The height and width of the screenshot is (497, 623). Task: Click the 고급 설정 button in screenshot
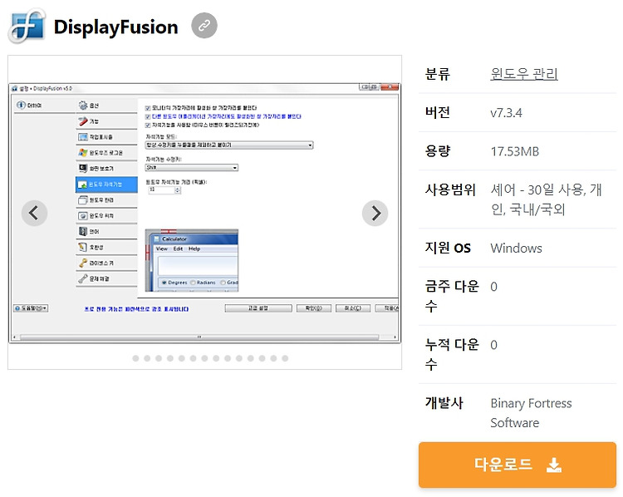pyautogui.click(x=258, y=308)
